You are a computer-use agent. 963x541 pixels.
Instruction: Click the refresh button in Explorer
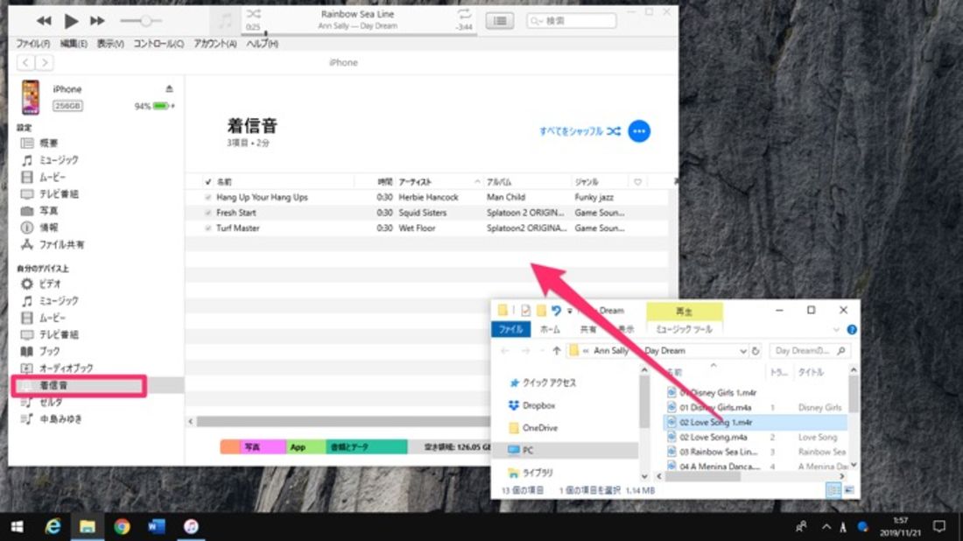click(x=756, y=351)
